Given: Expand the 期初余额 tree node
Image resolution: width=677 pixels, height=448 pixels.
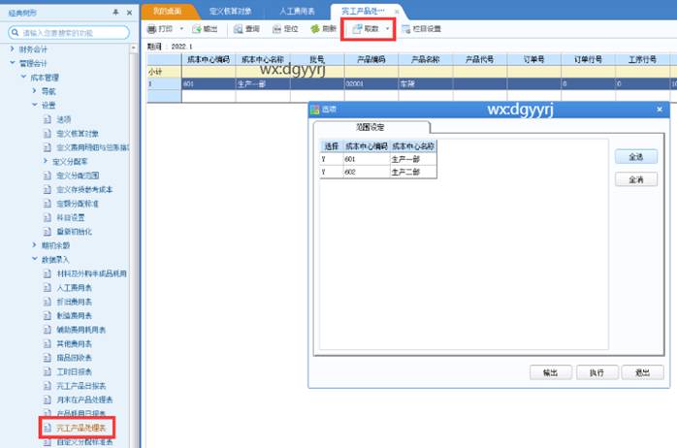Looking at the screenshot, I should pos(35,245).
